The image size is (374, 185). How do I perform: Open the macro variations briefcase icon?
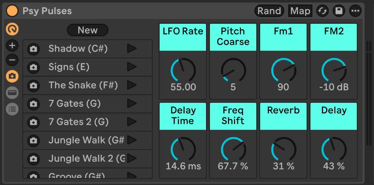(x=12, y=76)
